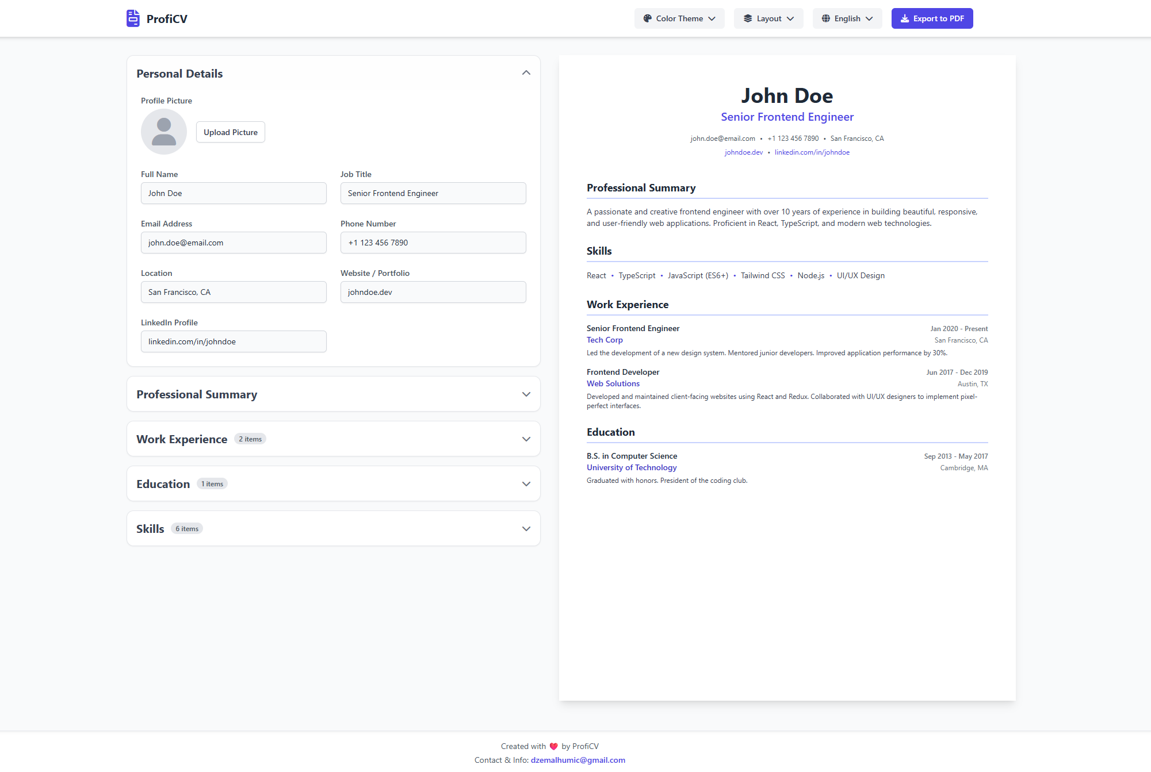Click the dzemalhumic@gmail.com contact link

(578, 760)
